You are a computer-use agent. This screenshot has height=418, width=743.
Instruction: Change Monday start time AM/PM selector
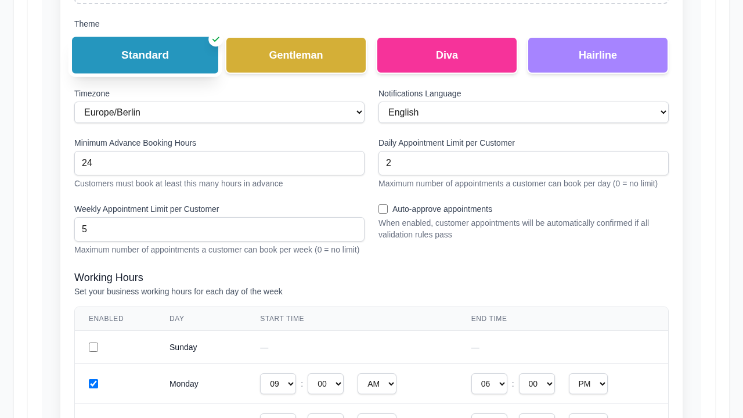click(x=377, y=384)
